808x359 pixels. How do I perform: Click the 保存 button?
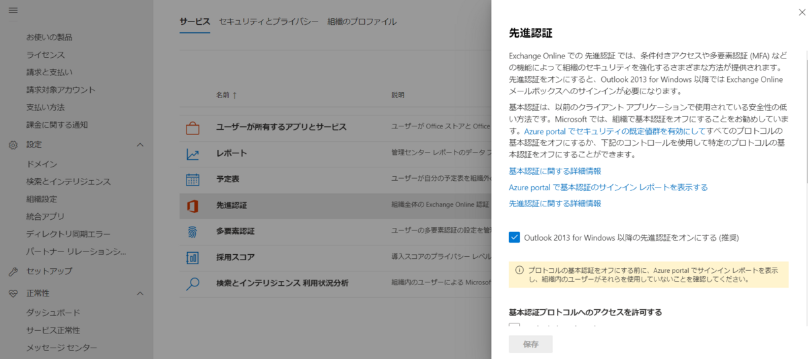click(x=531, y=344)
